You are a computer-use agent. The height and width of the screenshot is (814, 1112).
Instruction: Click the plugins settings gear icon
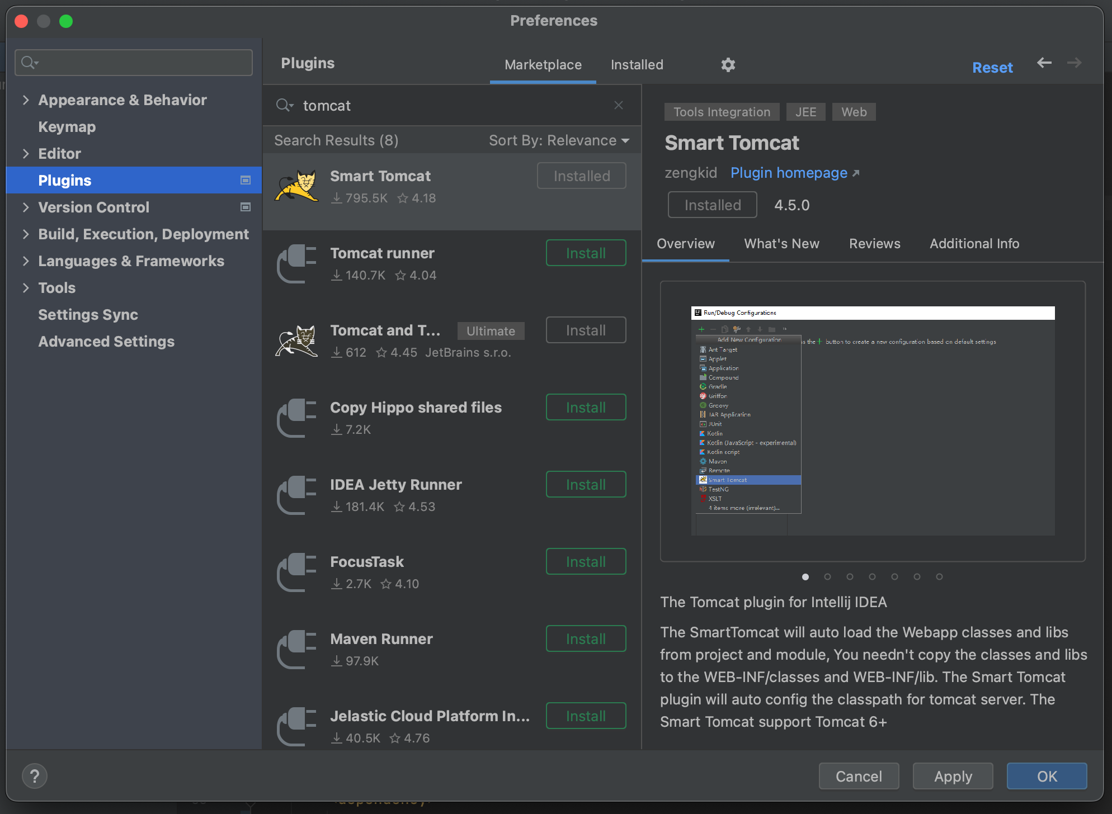(x=728, y=65)
